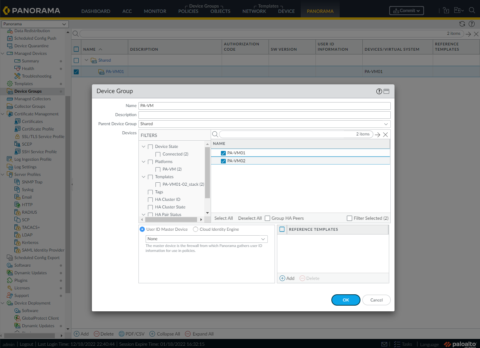Click the PDF/CSV export icon
480x348 pixels.
122,334
